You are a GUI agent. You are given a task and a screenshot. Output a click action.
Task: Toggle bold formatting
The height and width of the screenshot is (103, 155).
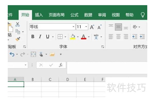click(33, 37)
